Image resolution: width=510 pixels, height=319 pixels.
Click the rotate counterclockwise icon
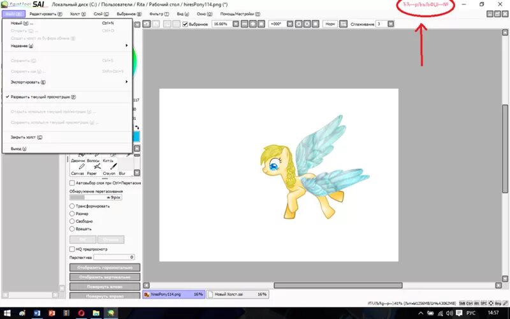click(298, 24)
